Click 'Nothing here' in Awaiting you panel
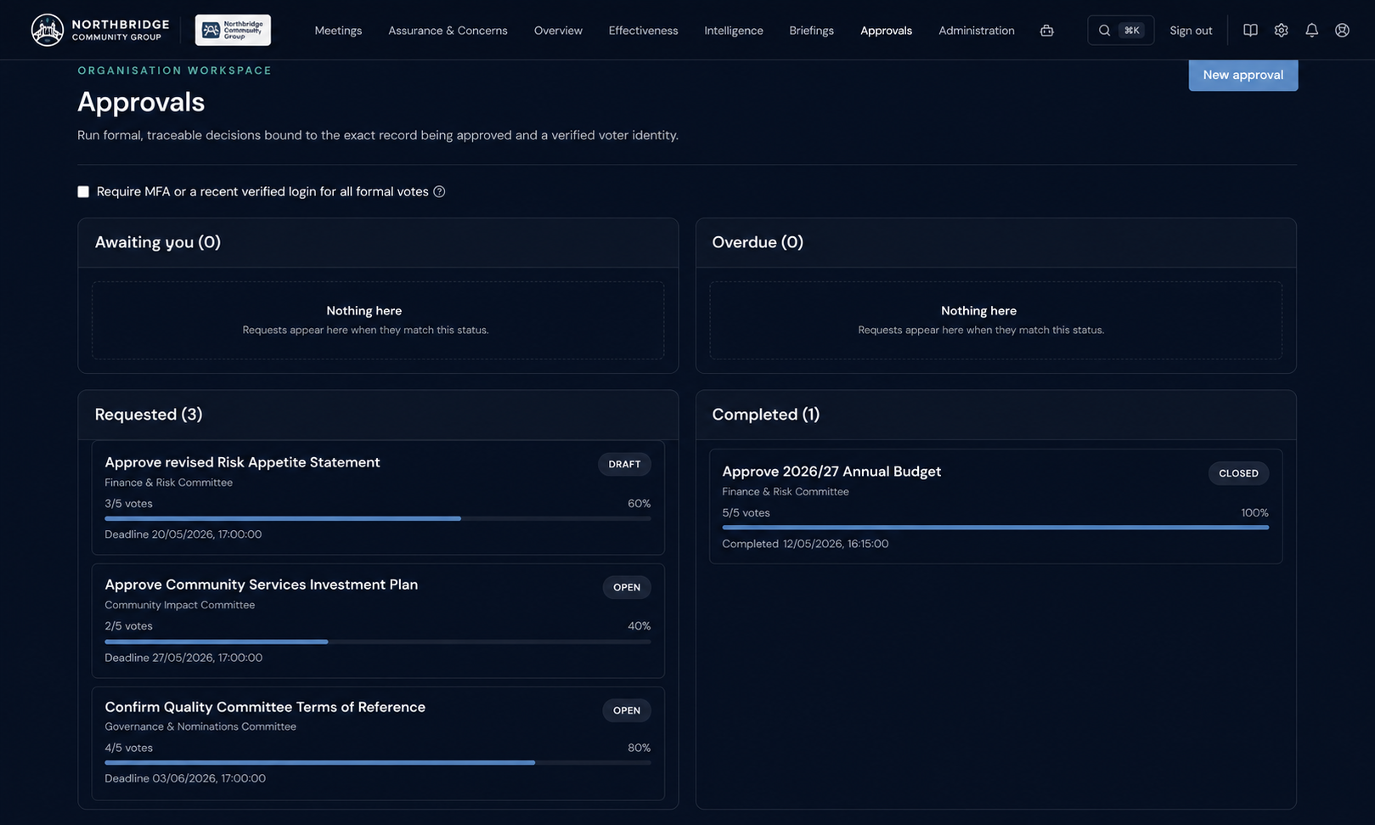Image resolution: width=1375 pixels, height=825 pixels. pyautogui.click(x=364, y=311)
